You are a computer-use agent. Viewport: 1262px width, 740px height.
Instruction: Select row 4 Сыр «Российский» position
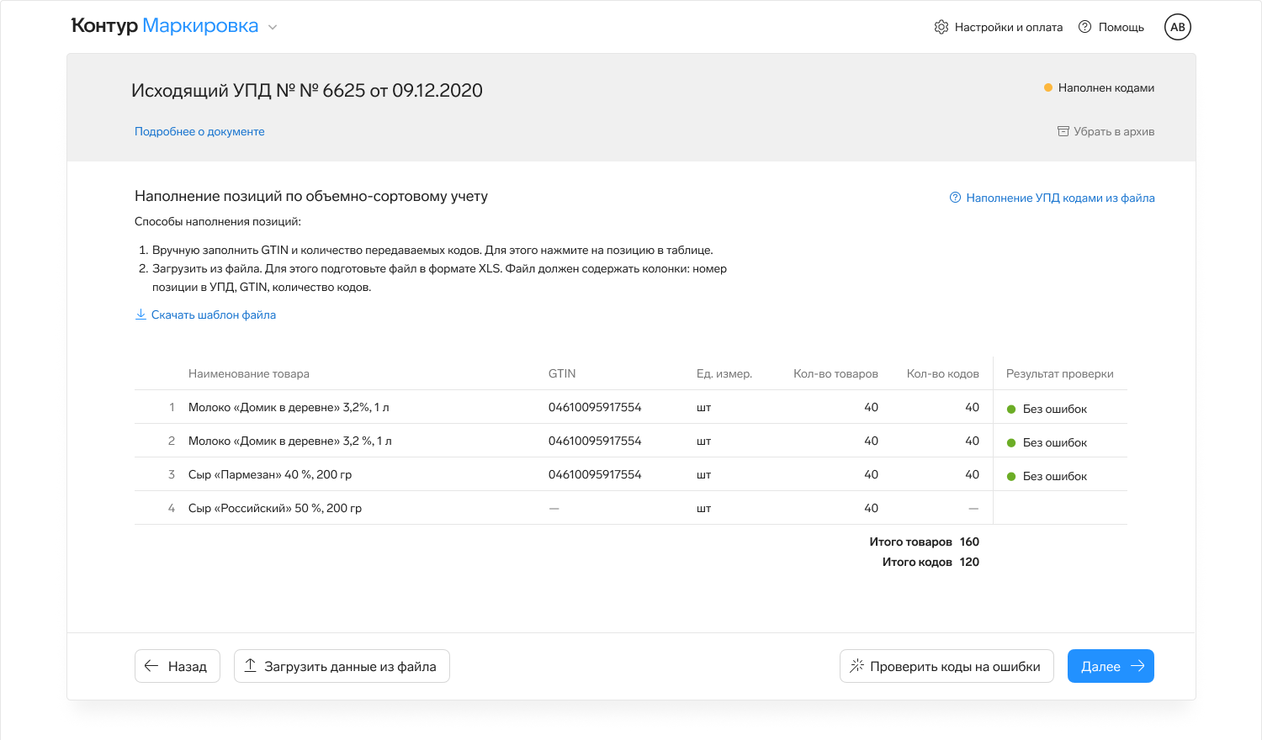(x=275, y=508)
